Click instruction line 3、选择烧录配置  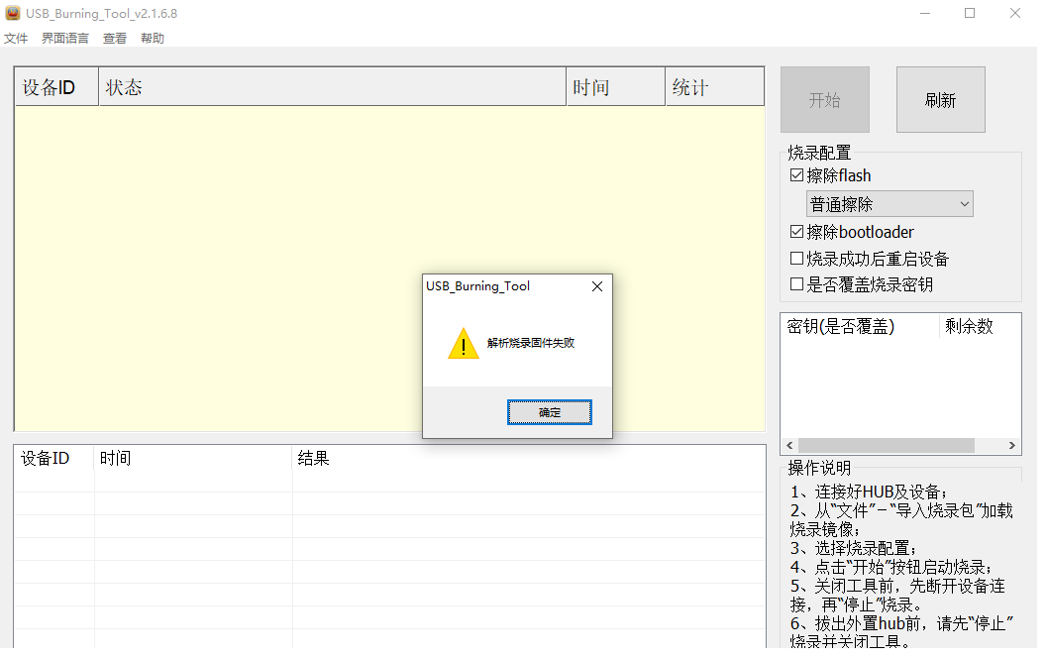[854, 549]
